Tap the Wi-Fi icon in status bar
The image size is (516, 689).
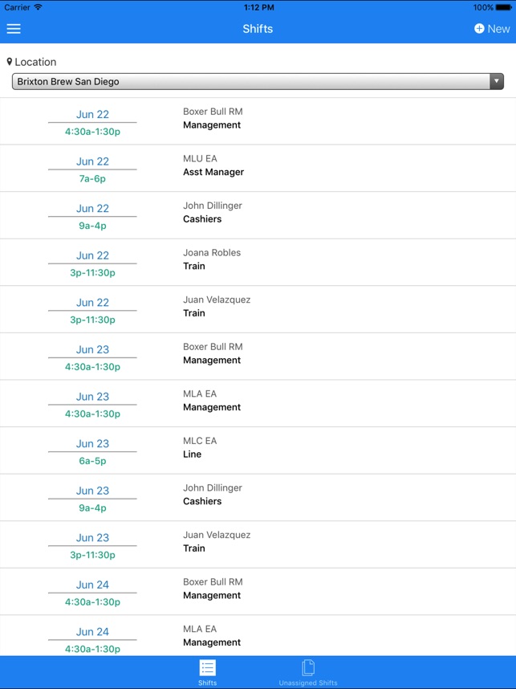coord(38,7)
